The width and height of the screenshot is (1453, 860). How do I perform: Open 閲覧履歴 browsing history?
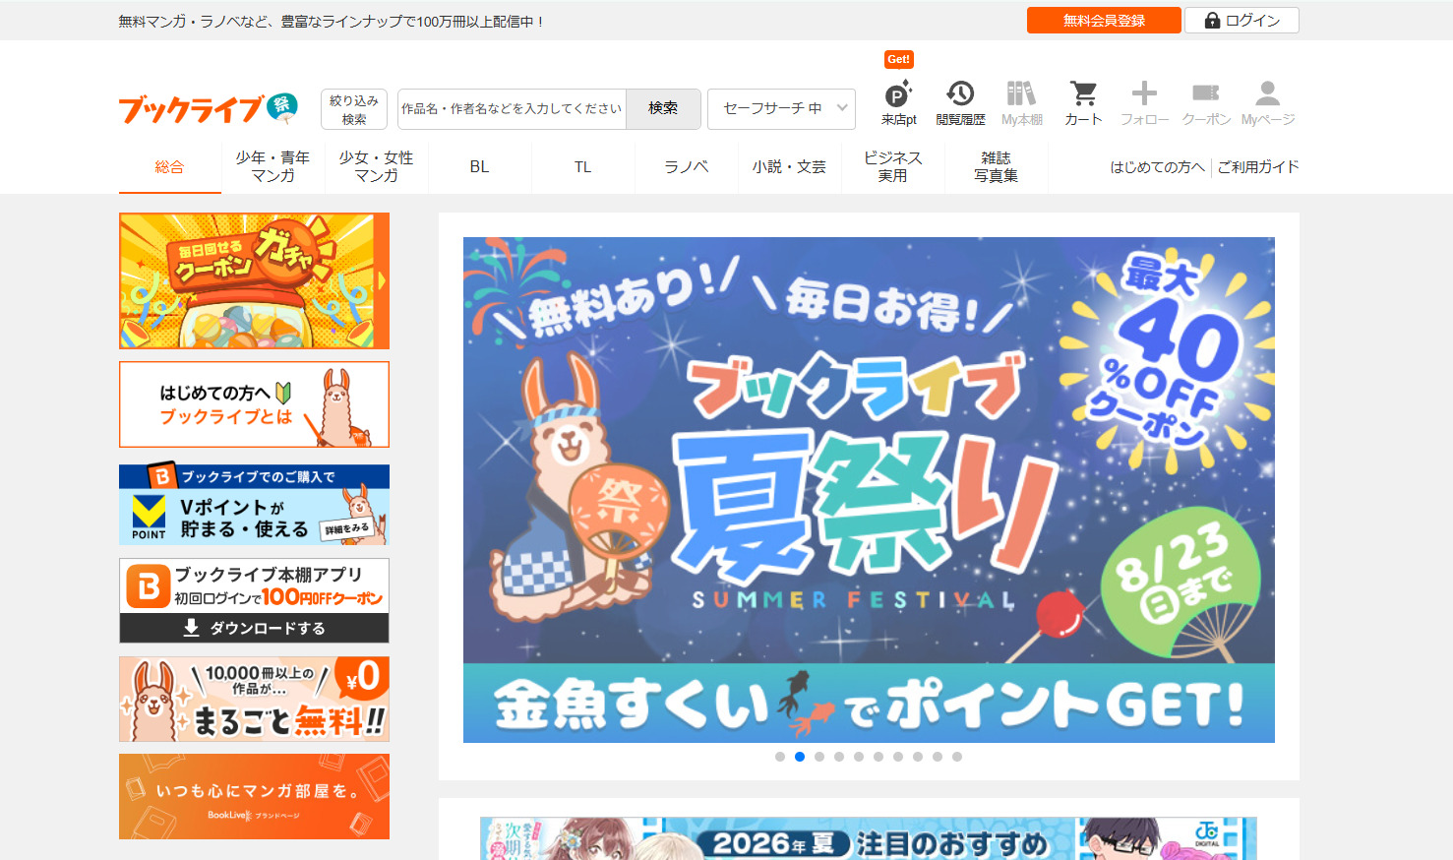(960, 103)
